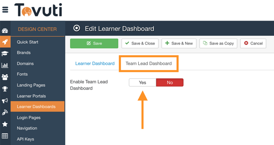Viewport: 274px width, 145px height.
Task: Open the table grid sidebar icon
Action: tap(5, 136)
